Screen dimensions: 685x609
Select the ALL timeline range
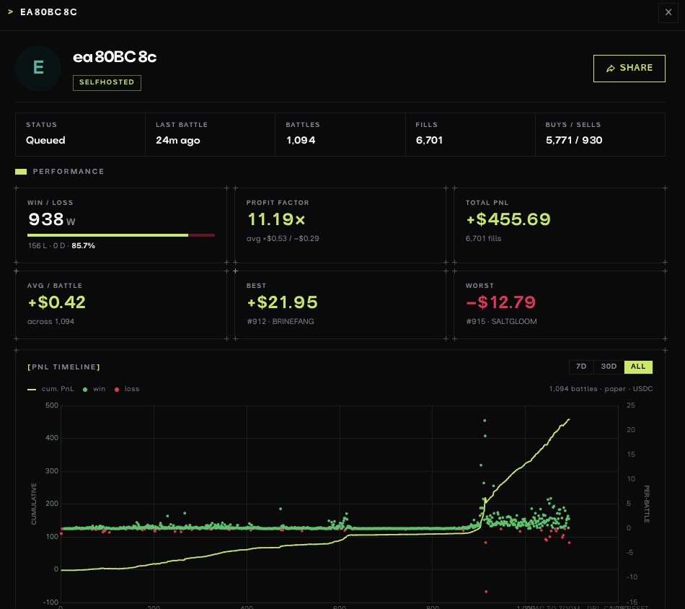[x=638, y=367]
